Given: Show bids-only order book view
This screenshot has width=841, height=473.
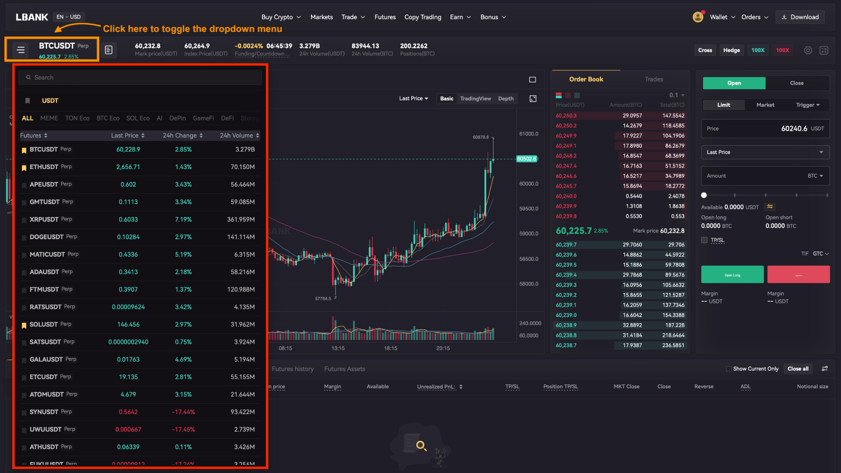Looking at the screenshot, I should pyautogui.click(x=577, y=95).
